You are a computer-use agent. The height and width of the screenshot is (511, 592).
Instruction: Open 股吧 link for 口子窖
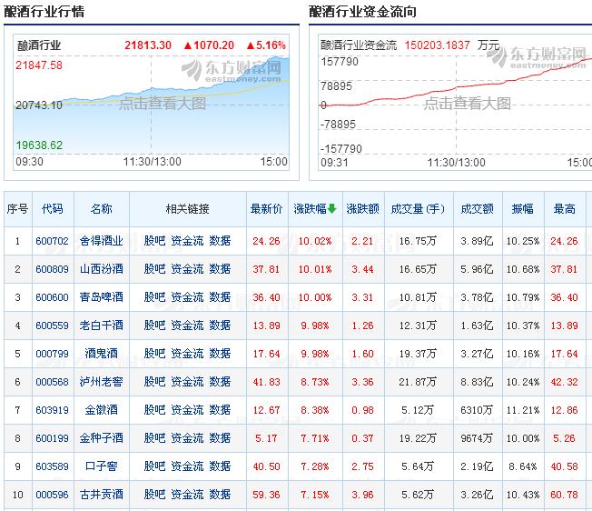pyautogui.click(x=154, y=466)
